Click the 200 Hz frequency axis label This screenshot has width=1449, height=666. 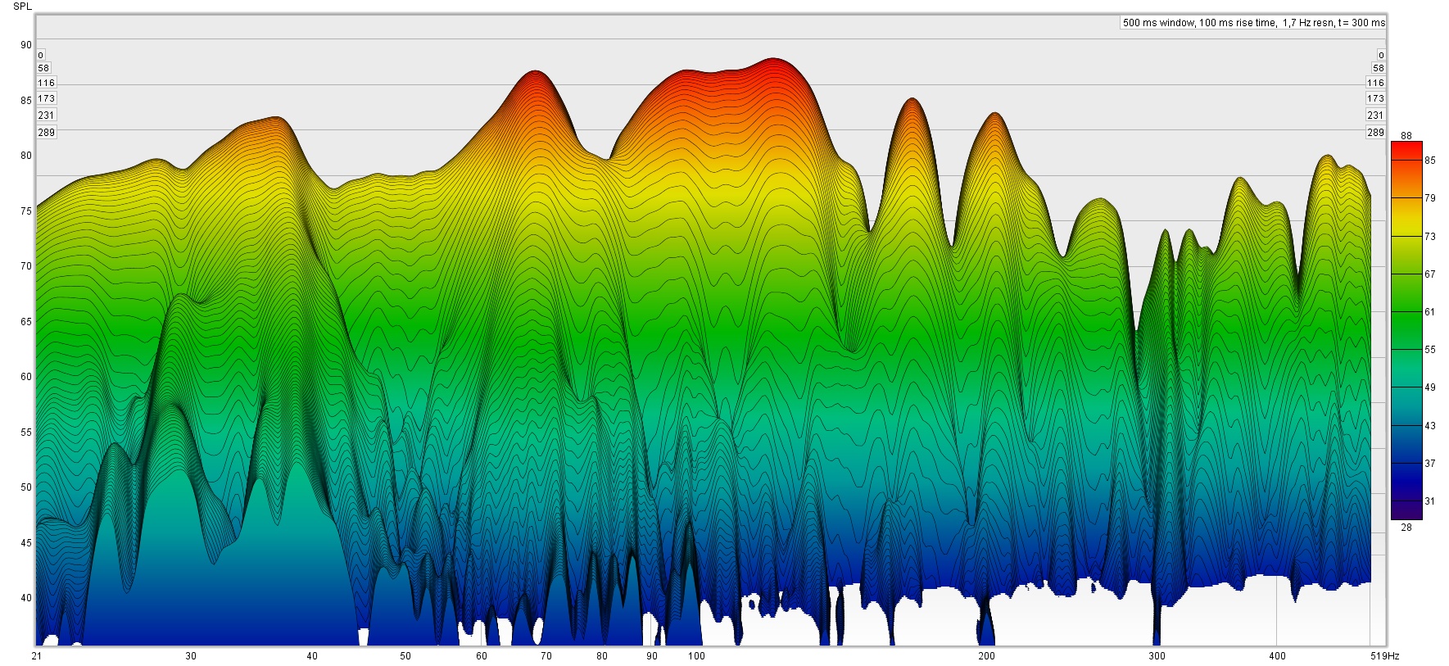(x=987, y=656)
